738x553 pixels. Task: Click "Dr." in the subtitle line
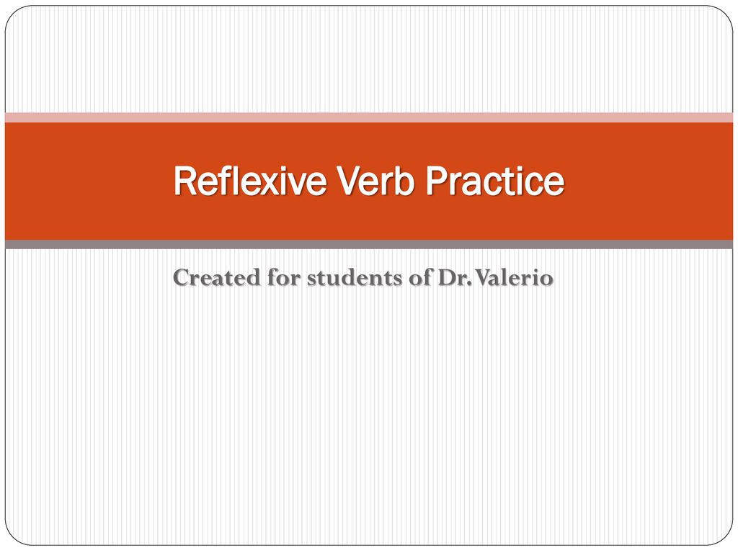(x=455, y=277)
